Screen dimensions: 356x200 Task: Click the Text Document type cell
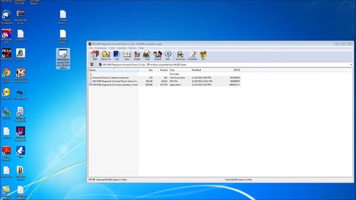177,78
